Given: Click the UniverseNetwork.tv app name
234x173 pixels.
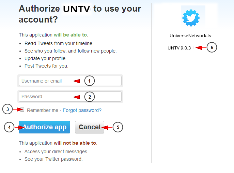Looking at the screenshot, I should (x=190, y=35).
